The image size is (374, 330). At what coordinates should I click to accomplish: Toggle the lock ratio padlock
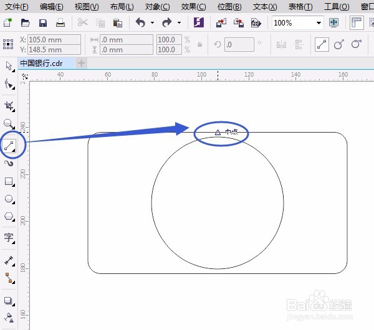200,44
